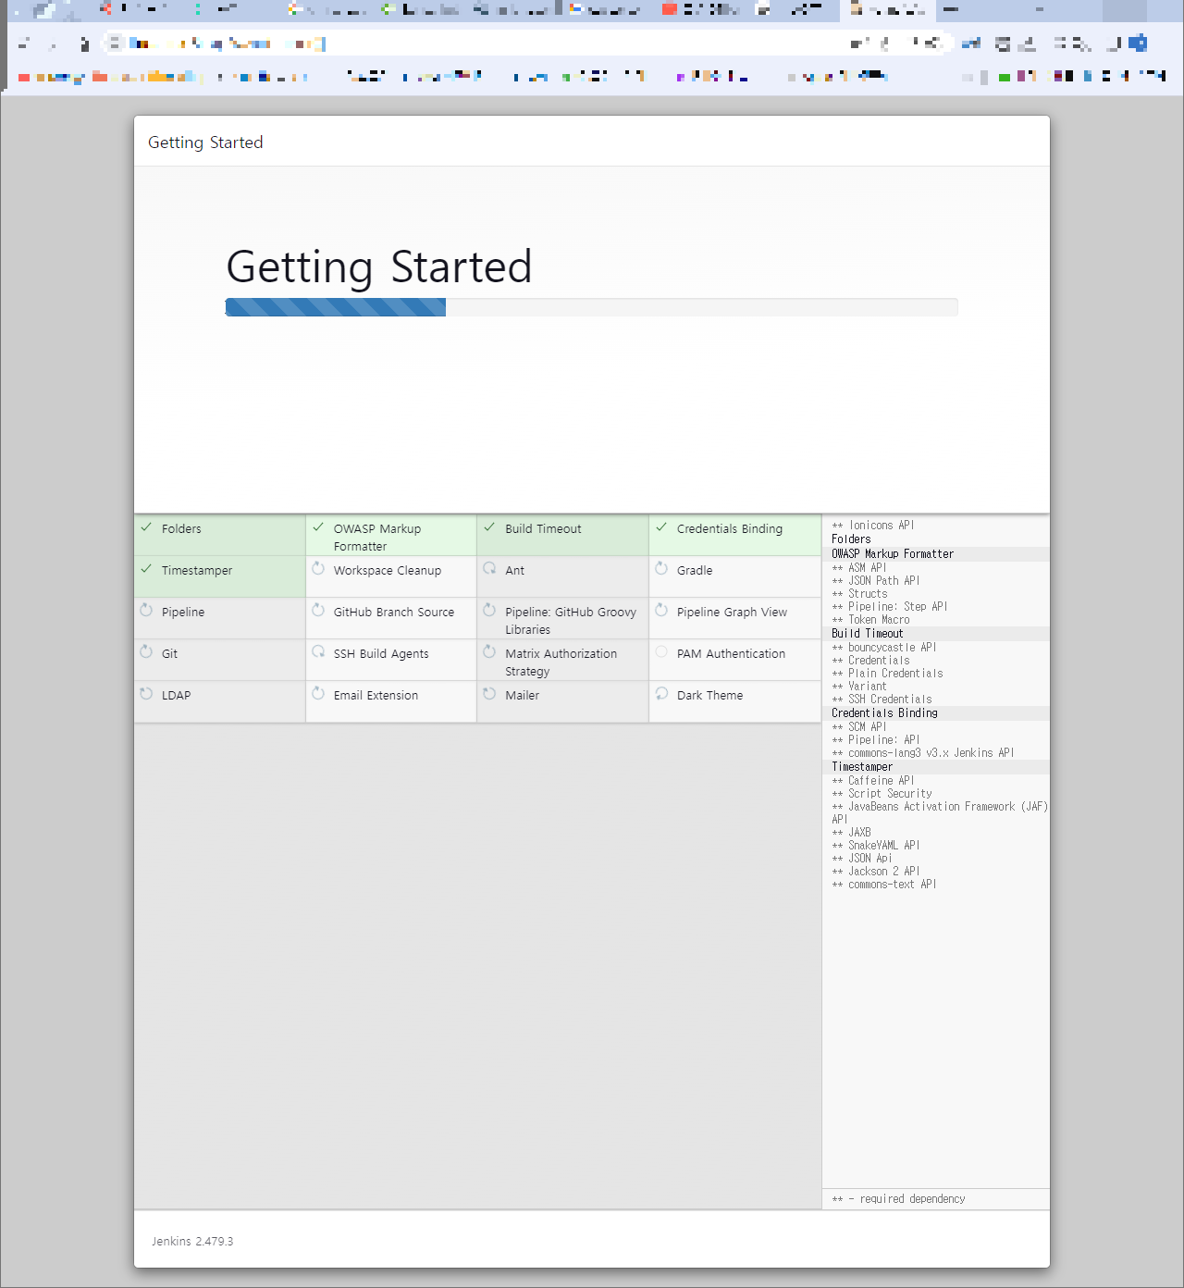The height and width of the screenshot is (1288, 1184).
Task: Click the checkmark icon beside Build Timeout
Action: tap(489, 527)
